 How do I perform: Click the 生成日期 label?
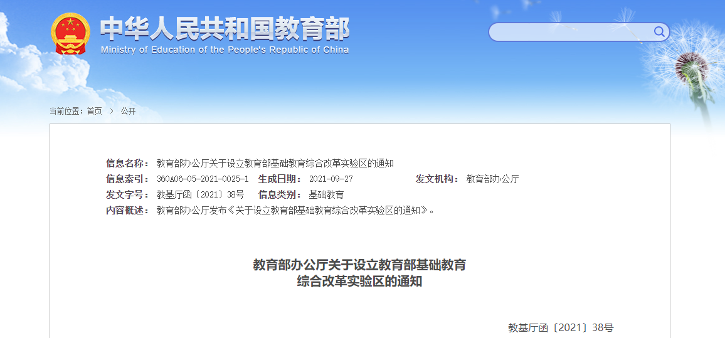pos(280,179)
